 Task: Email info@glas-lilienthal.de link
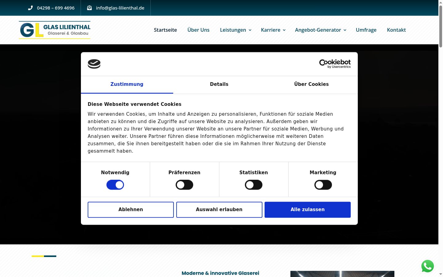point(120,8)
